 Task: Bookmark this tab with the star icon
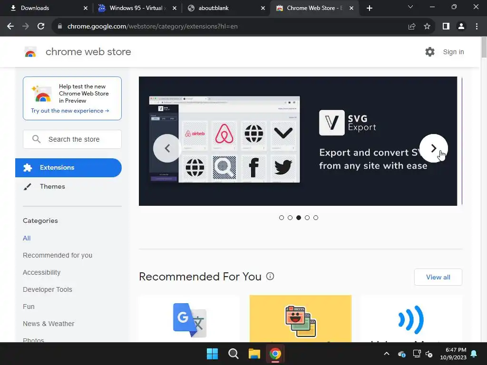427,27
